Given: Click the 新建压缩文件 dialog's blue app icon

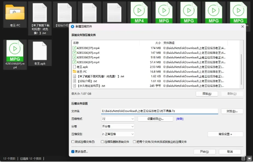Looking at the screenshot, I should pos(72,26).
